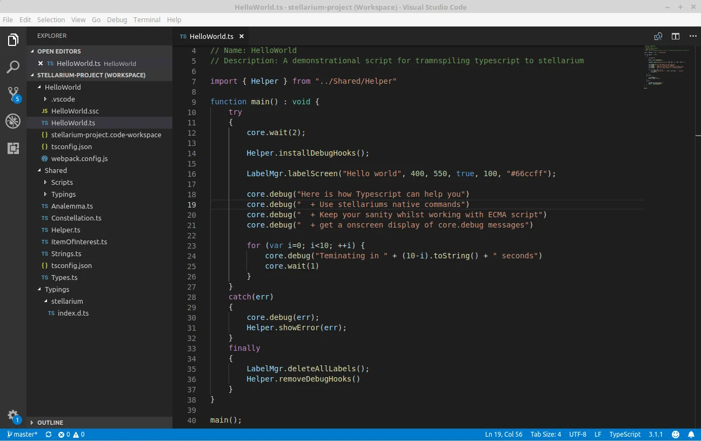Open the Help menu
The height and width of the screenshot is (441, 701).
tap(174, 19)
